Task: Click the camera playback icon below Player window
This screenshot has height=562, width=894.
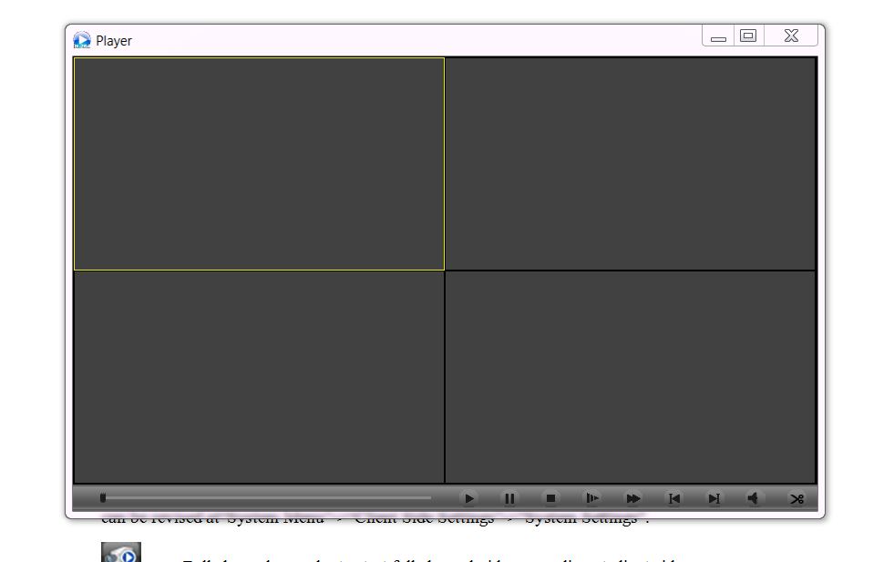Action: click(x=121, y=552)
